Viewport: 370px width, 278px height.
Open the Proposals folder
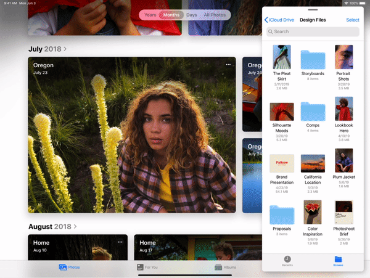[x=282, y=215]
